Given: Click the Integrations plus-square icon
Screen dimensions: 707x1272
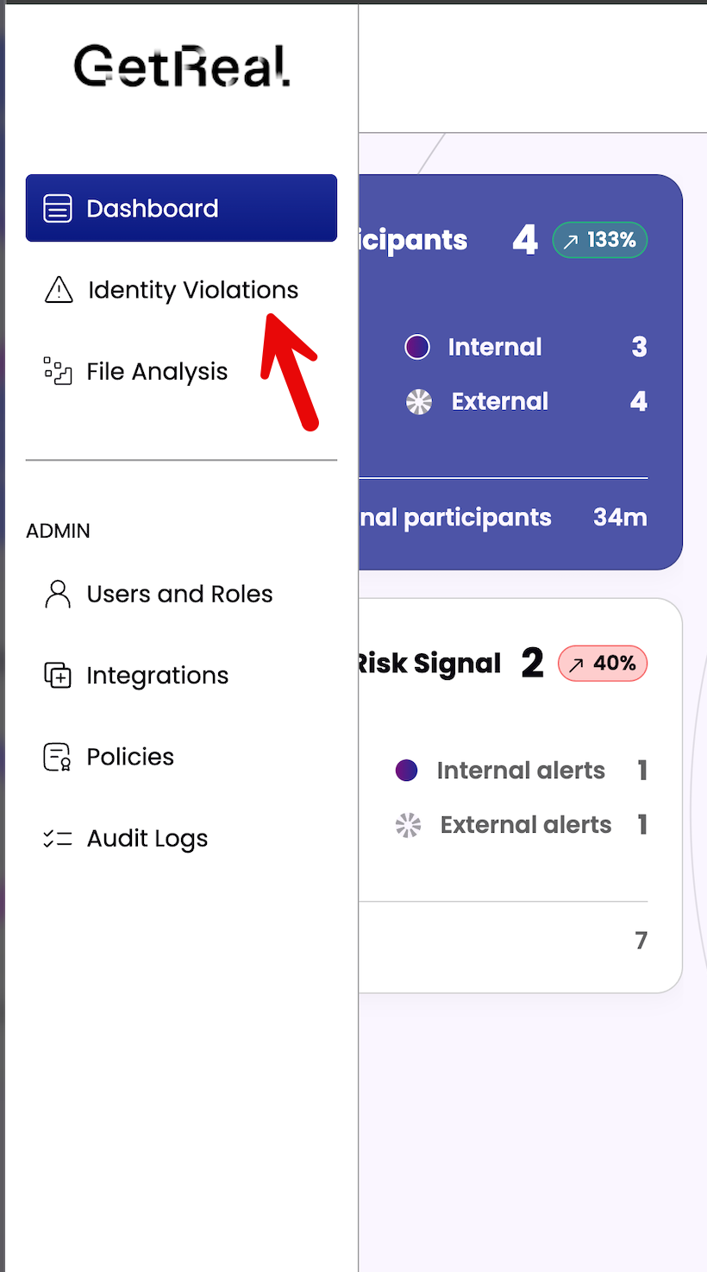Looking at the screenshot, I should (x=58, y=675).
